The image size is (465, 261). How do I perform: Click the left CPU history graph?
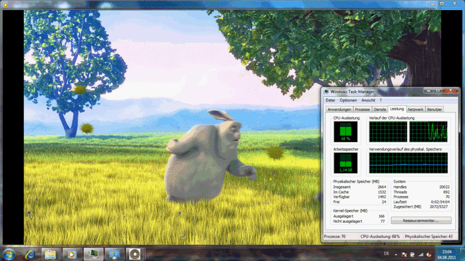388,132
